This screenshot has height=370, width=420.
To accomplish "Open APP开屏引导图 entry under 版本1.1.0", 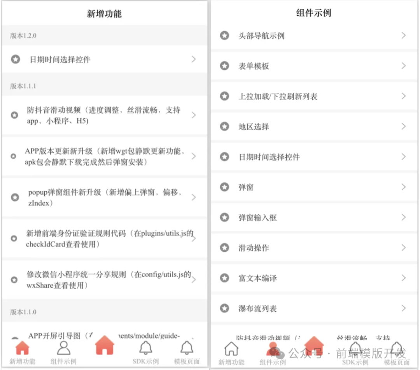I will click(105, 332).
